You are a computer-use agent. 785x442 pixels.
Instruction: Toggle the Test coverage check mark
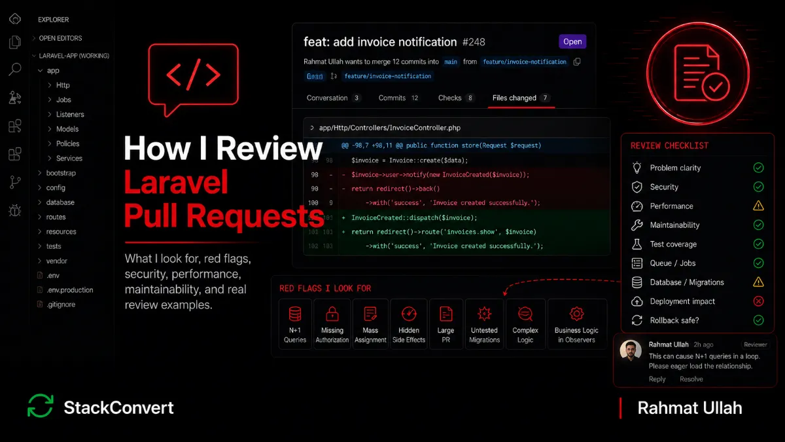click(758, 244)
